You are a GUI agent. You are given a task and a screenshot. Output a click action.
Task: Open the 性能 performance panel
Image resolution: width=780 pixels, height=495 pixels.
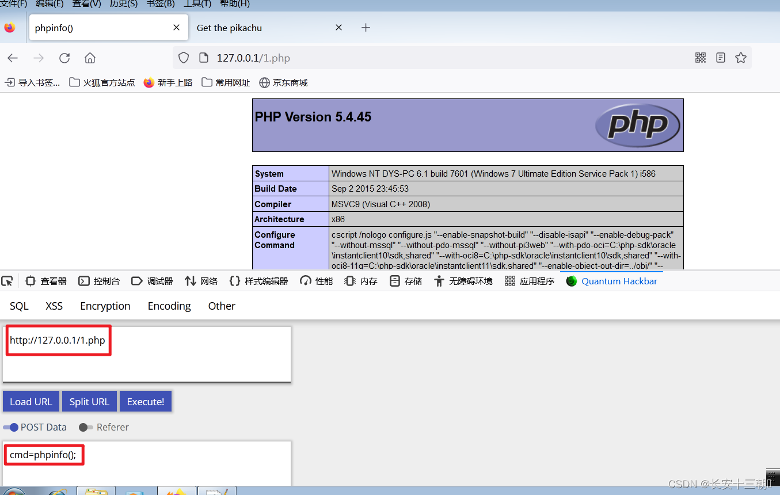tap(317, 281)
